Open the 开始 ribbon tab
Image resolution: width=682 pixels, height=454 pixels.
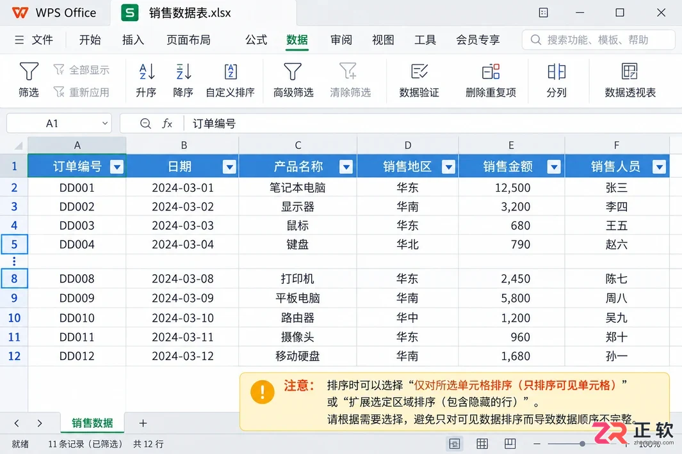pyautogui.click(x=90, y=40)
